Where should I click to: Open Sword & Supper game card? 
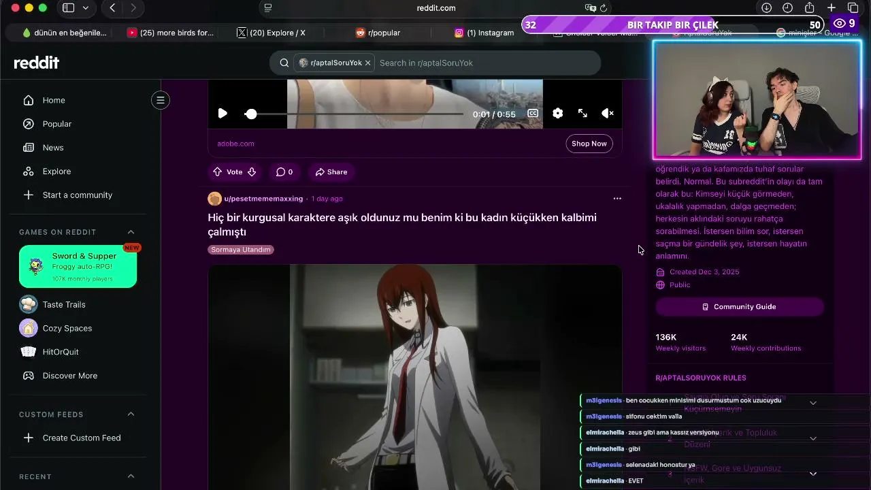(x=78, y=266)
